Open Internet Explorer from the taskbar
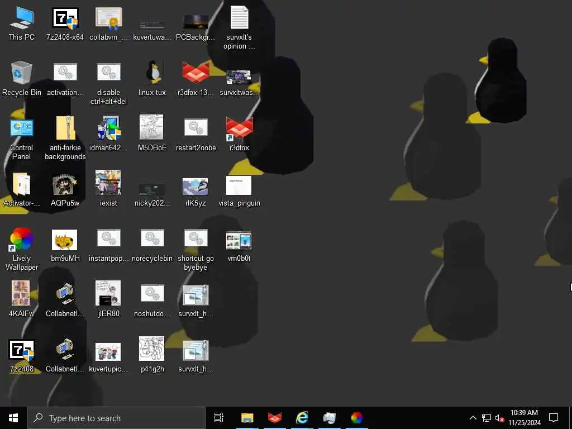The image size is (572, 429). point(302,418)
